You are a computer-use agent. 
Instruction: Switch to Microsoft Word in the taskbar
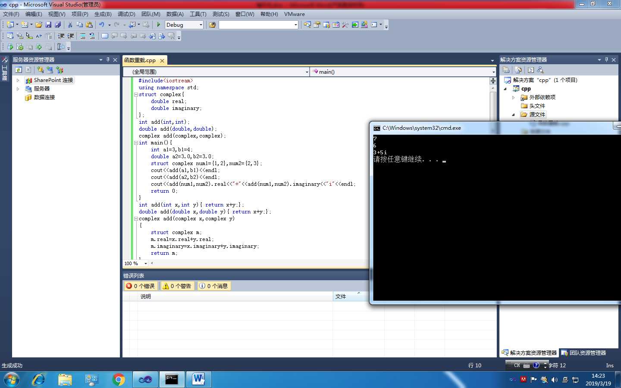198,380
